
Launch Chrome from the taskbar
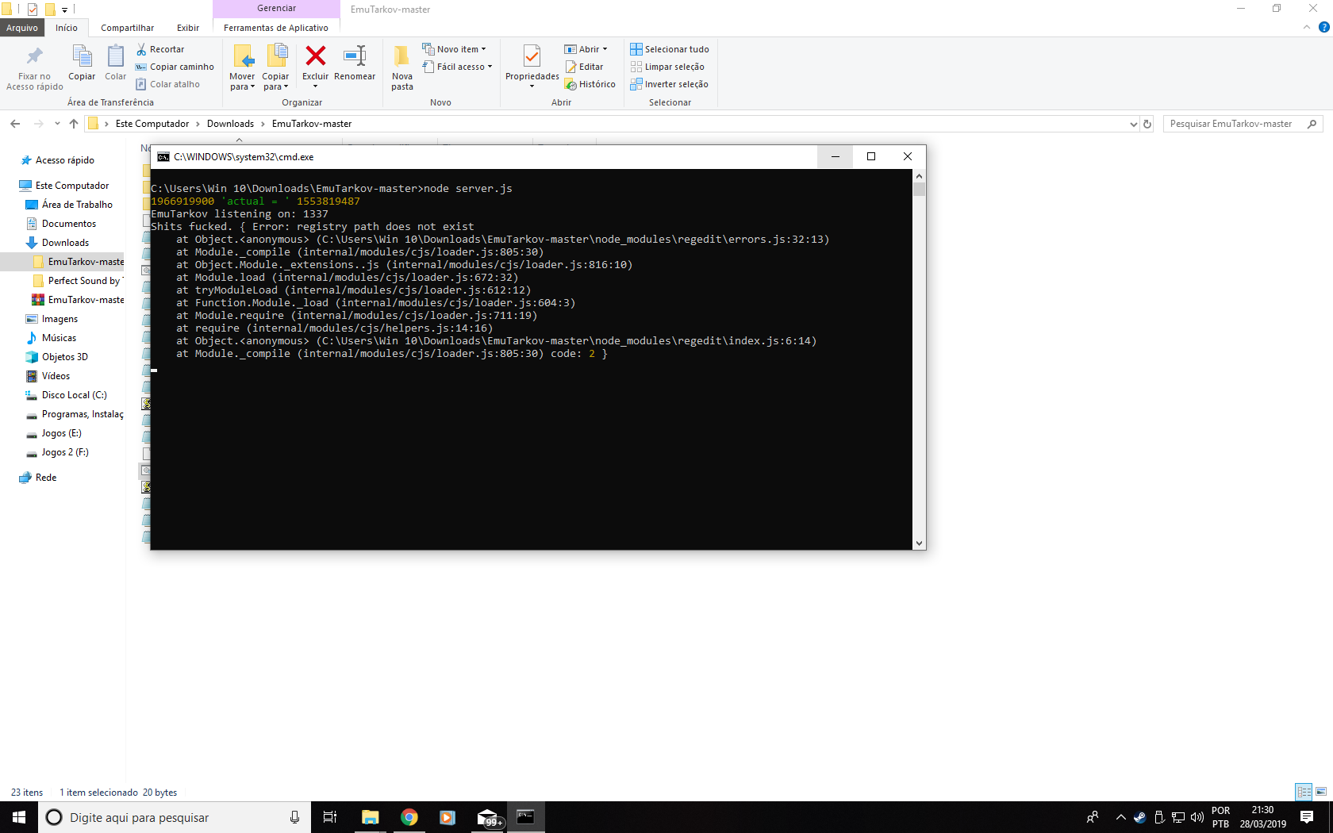coord(409,816)
